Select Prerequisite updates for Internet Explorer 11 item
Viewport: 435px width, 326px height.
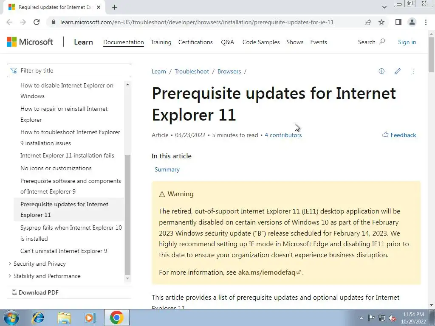click(69, 209)
